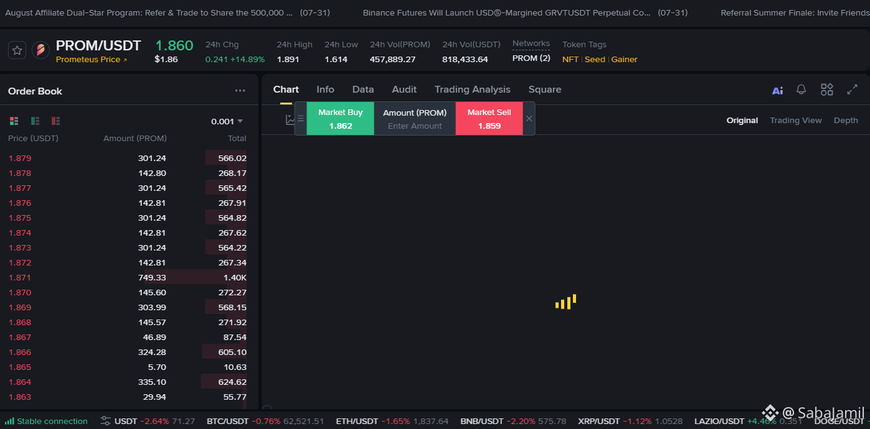
Task: Open the Square tab
Action: pyautogui.click(x=545, y=90)
